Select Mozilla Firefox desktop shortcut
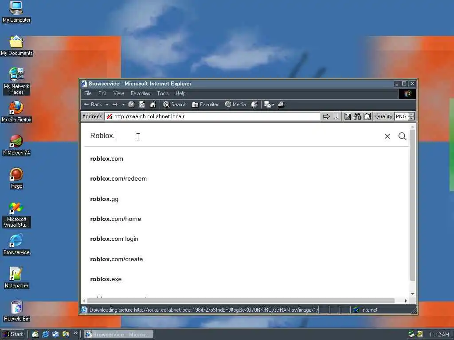 [16, 112]
